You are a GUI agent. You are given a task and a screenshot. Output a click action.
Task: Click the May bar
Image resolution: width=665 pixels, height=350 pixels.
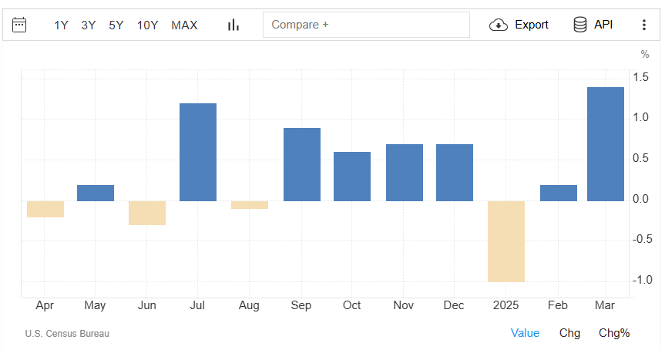coord(96,193)
